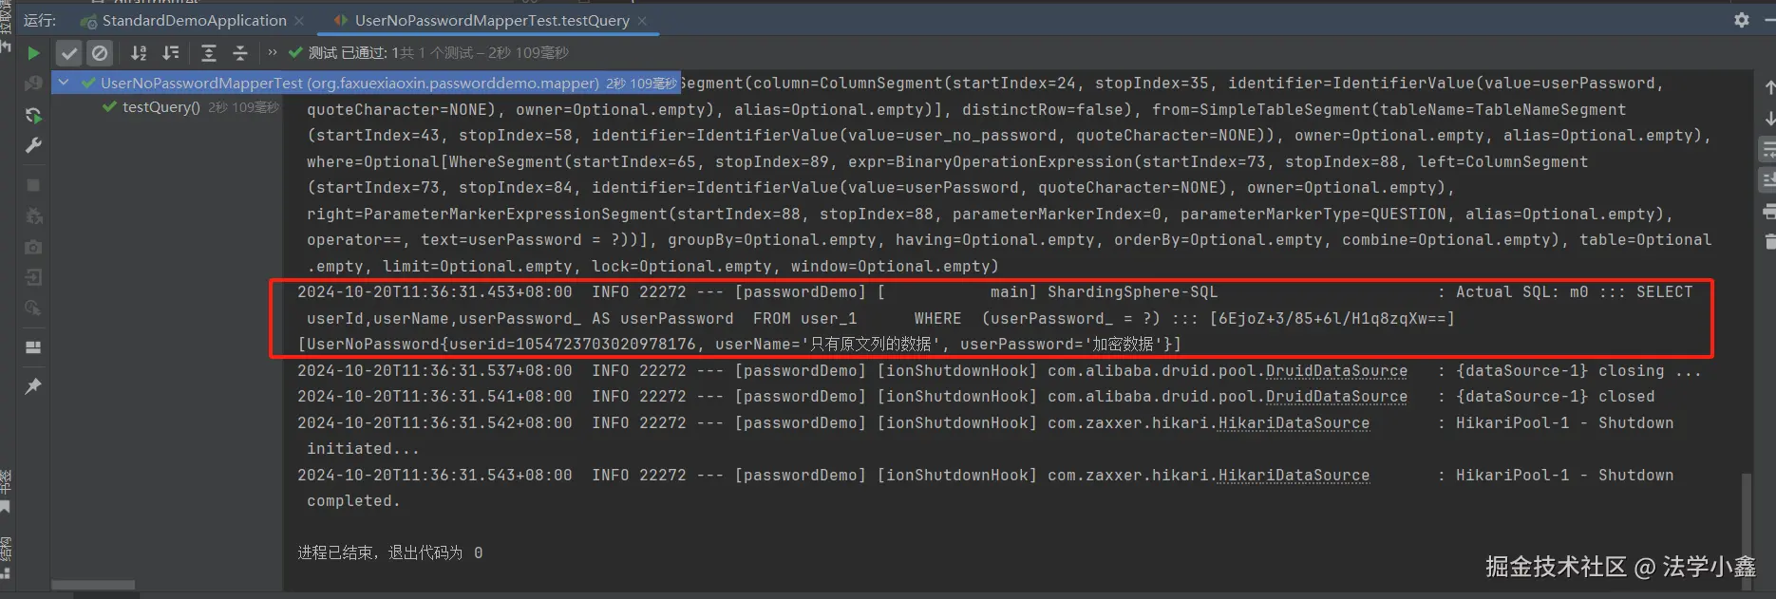The height and width of the screenshot is (599, 1776).
Task: Click the scroll up arrow in console gutter
Action: (1768, 87)
